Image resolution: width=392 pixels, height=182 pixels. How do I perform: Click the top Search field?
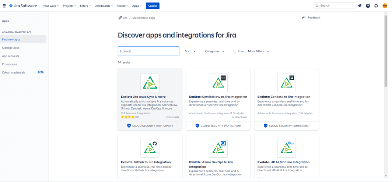click(x=335, y=6)
